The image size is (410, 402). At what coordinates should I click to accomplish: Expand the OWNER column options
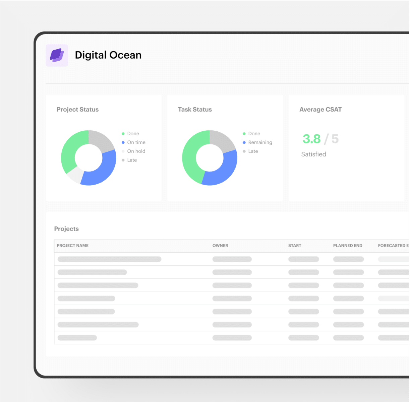point(220,246)
